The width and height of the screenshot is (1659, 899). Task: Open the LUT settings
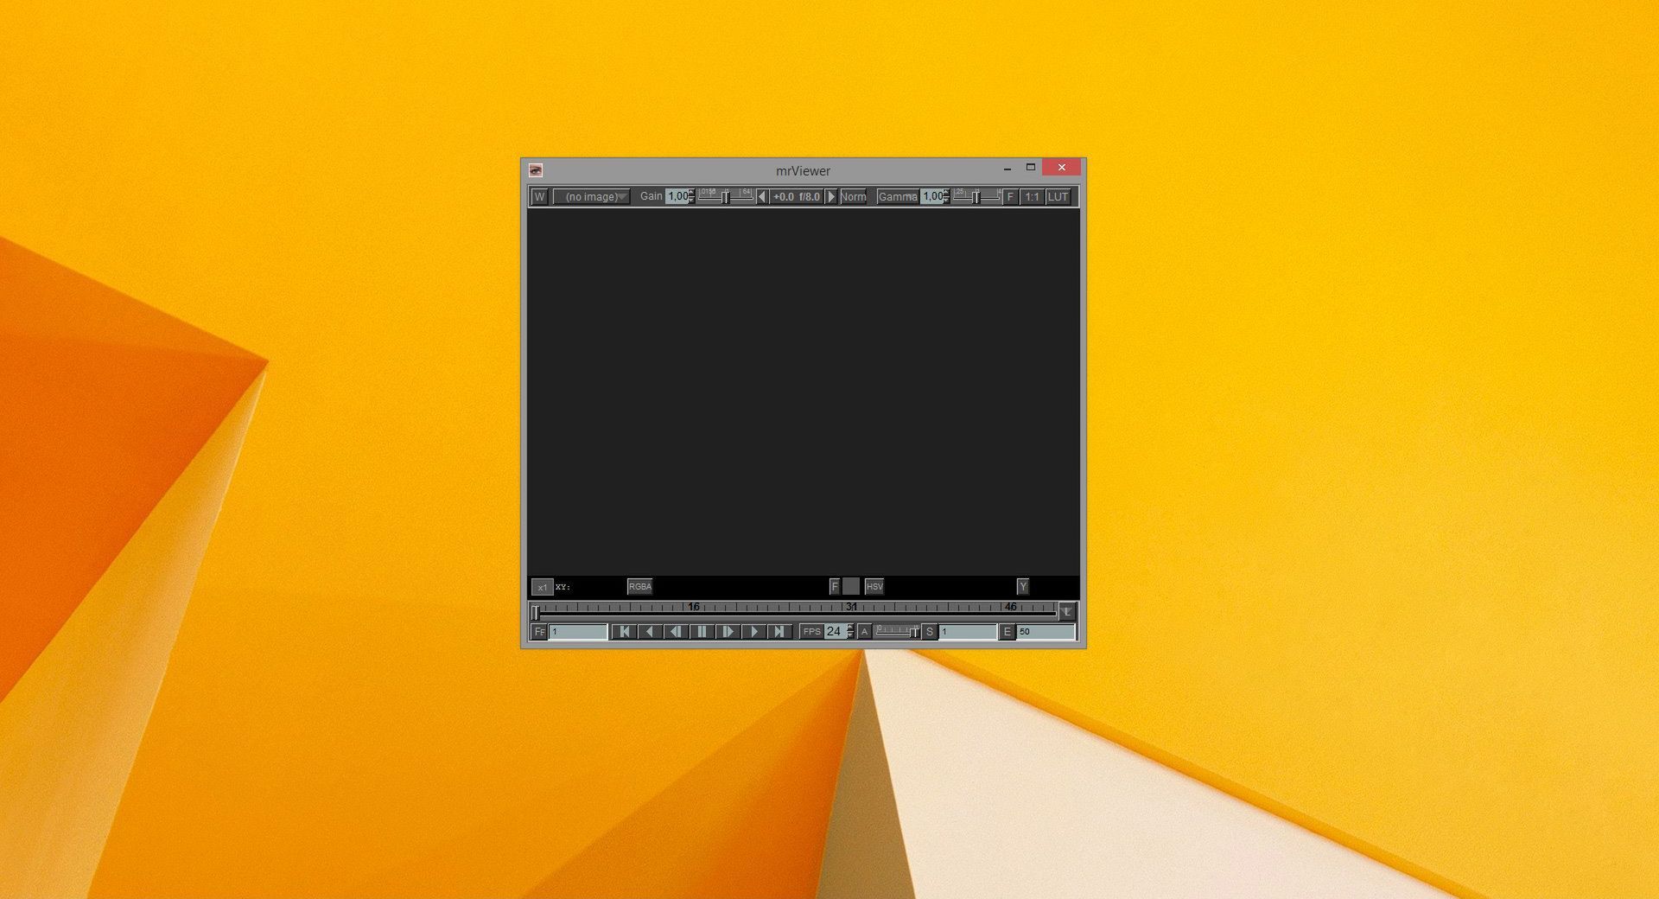pos(1059,197)
